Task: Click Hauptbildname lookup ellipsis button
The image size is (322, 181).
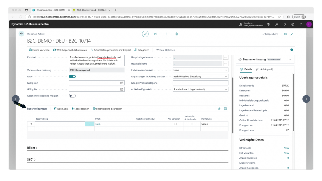Action: click(226, 64)
